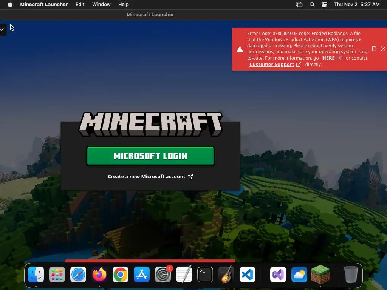387x290 pixels.
Task: Click the date and time in menu bar
Action: click(357, 5)
